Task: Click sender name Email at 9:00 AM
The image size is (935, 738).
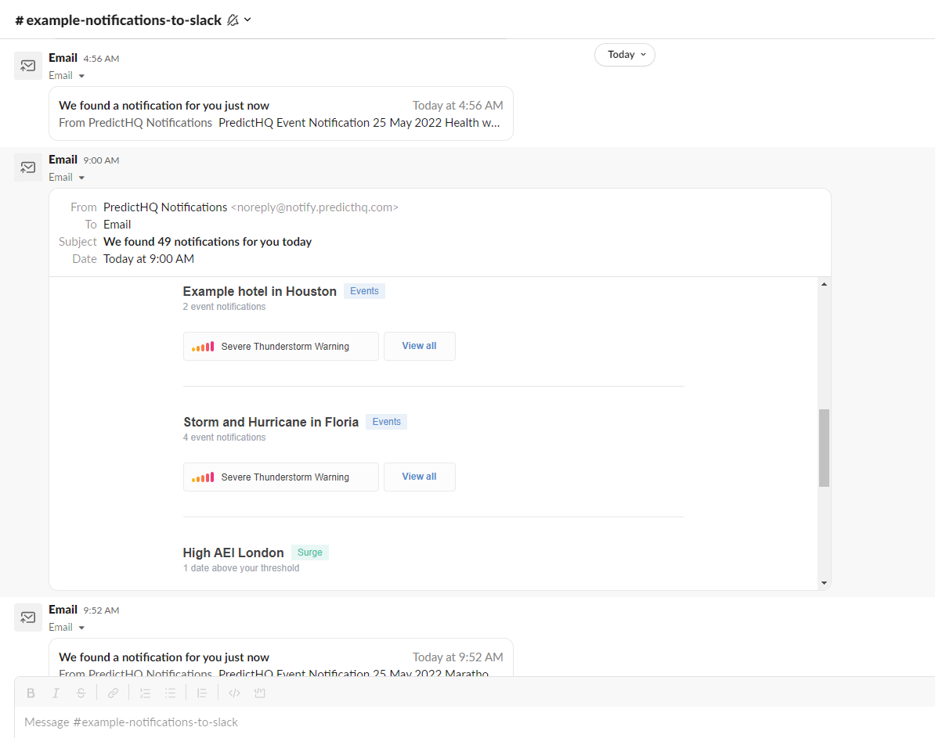Action: coord(63,160)
